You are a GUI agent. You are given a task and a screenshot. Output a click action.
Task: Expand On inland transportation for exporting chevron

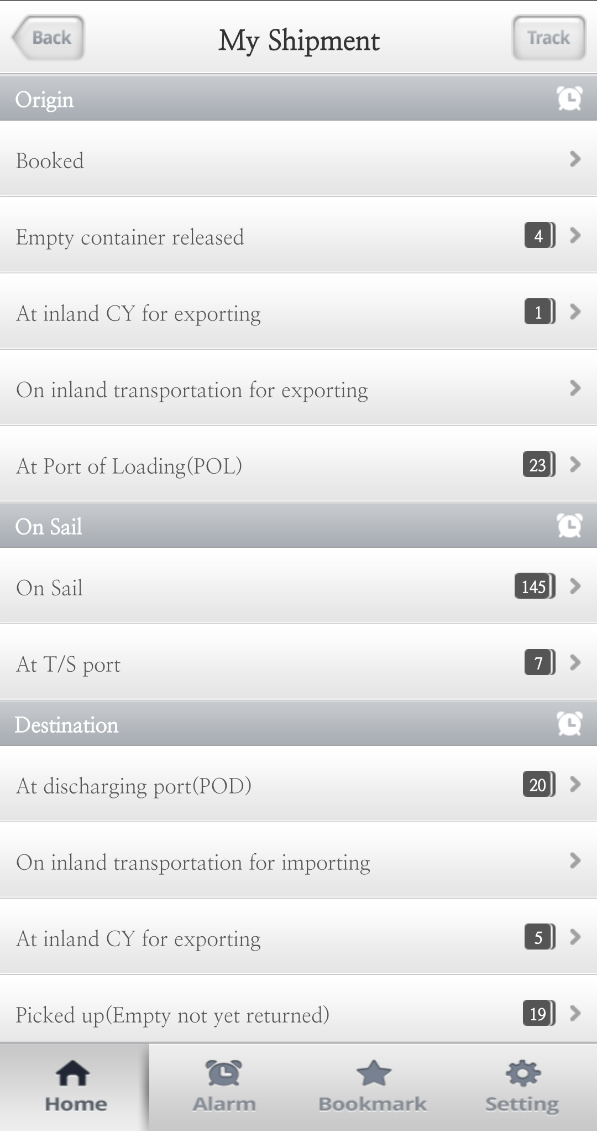(x=575, y=388)
